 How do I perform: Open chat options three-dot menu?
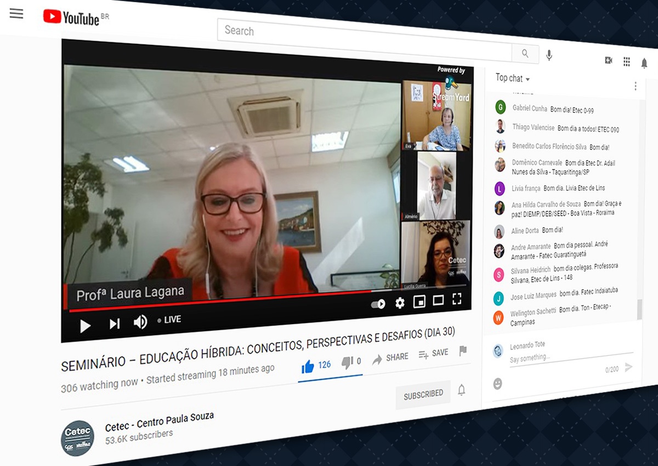coord(636,86)
